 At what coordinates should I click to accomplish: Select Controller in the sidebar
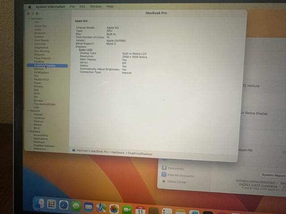[x=40, y=44]
